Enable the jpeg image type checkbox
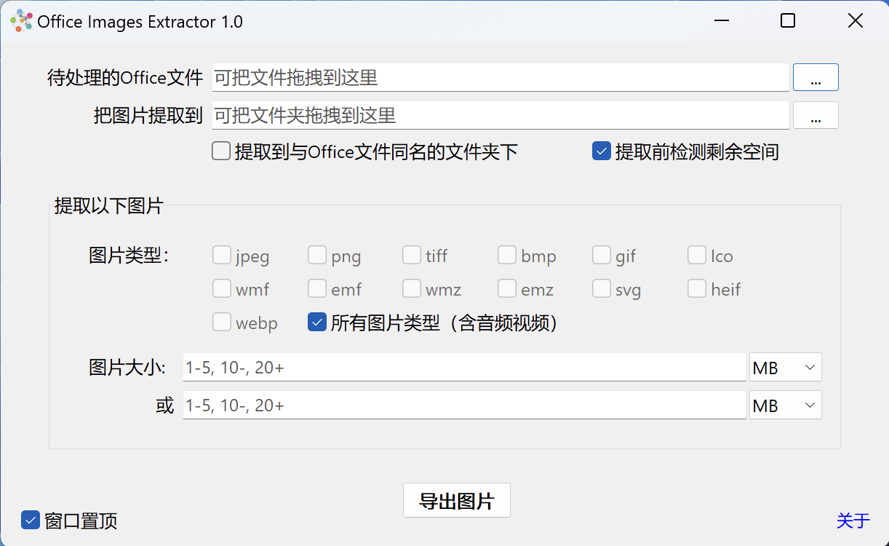889x546 pixels. click(x=222, y=255)
